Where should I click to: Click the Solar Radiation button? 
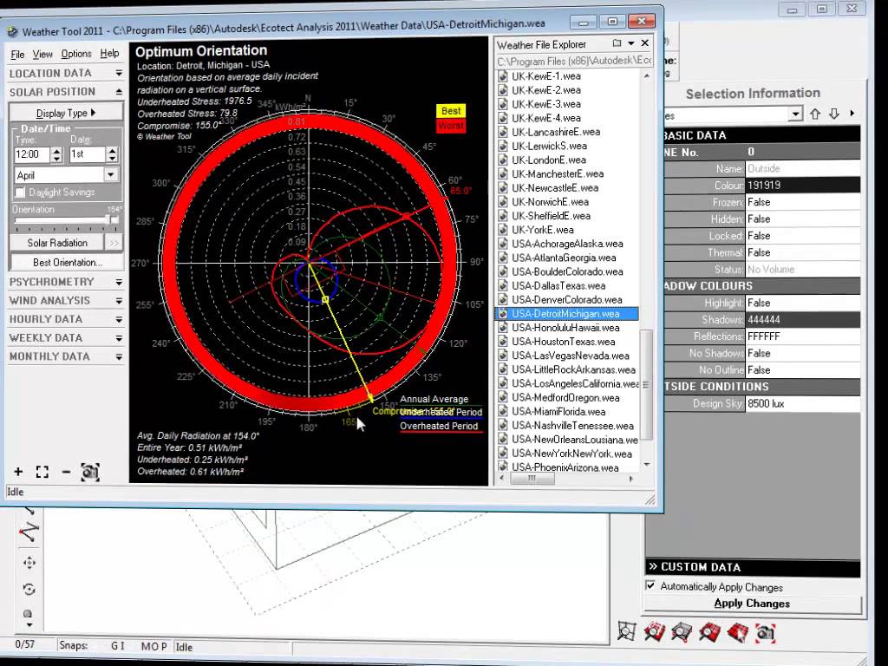pos(57,243)
